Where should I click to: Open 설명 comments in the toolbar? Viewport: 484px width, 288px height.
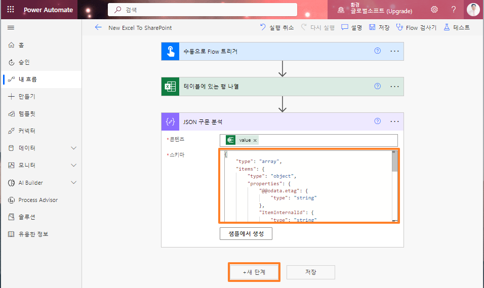pyautogui.click(x=351, y=27)
